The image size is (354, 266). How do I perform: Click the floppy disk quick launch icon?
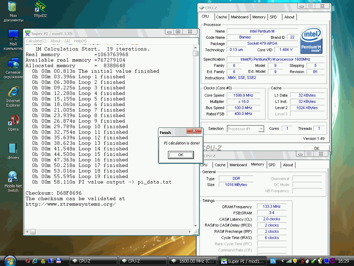tap(59, 261)
